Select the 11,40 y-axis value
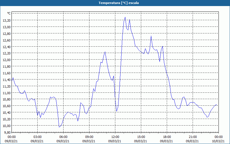The height and width of the screenshot is (144, 230). pos(7,80)
